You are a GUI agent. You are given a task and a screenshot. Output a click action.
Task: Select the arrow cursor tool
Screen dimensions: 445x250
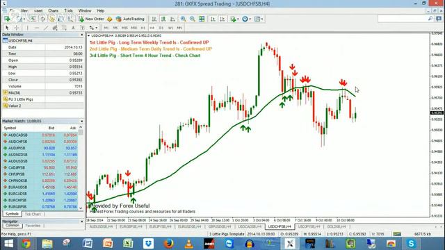7,28
